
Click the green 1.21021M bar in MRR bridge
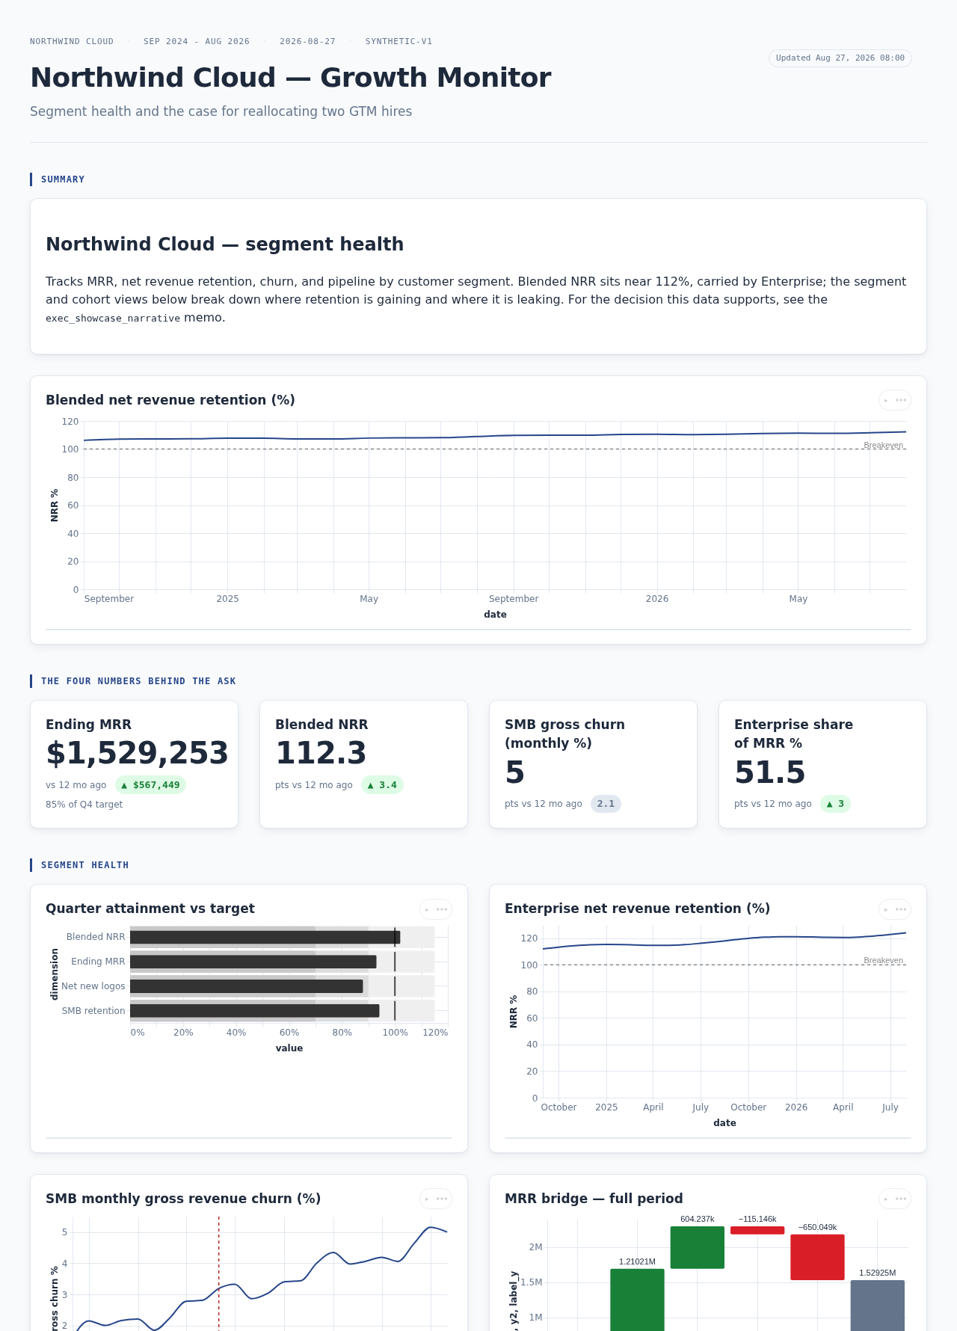coord(637,1300)
